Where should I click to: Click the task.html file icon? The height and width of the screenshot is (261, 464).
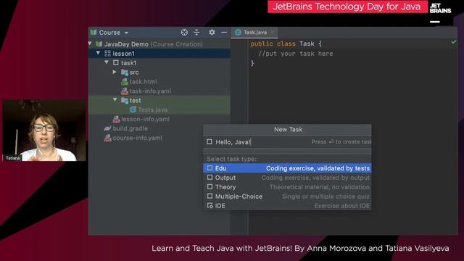(x=125, y=82)
